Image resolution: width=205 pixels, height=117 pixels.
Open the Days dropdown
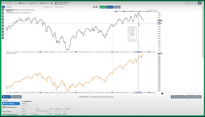62,111
